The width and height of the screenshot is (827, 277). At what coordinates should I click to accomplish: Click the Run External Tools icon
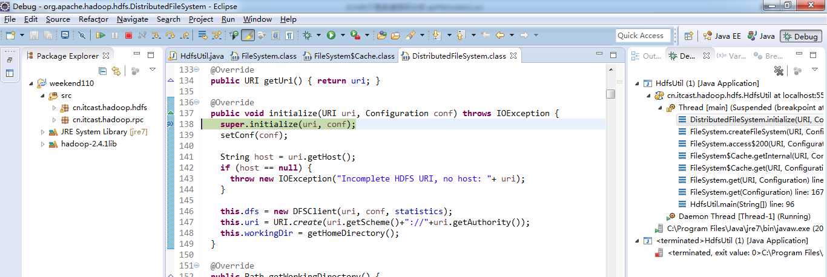[x=354, y=35]
